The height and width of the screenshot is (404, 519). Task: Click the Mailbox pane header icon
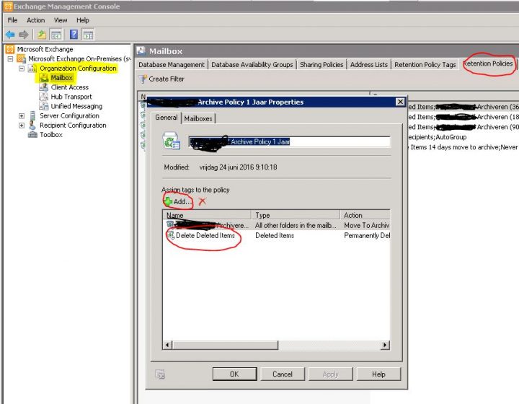[141, 50]
